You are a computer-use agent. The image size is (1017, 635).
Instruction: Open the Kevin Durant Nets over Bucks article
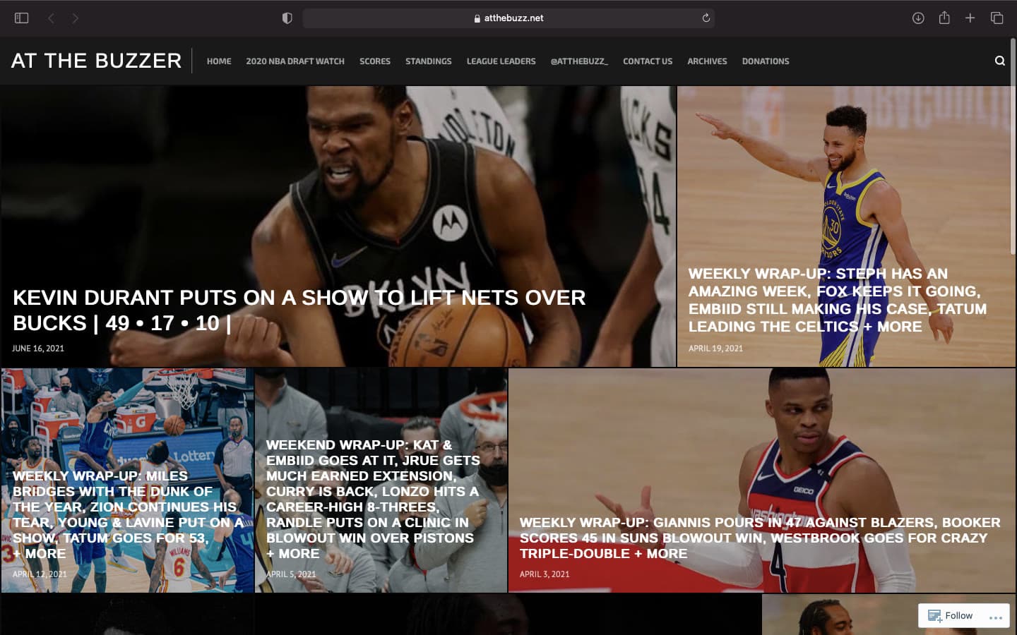click(x=299, y=310)
